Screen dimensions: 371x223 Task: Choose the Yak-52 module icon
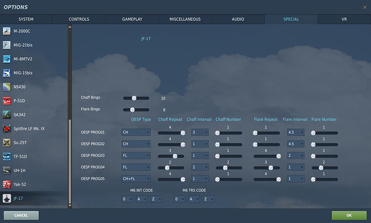[x=6, y=184]
